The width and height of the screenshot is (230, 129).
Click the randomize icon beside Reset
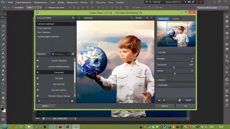pyautogui.click(x=180, y=100)
